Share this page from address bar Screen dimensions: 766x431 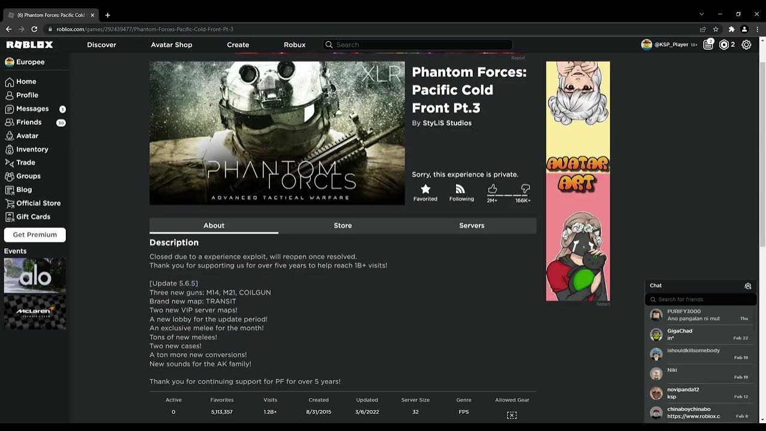pyautogui.click(x=703, y=29)
